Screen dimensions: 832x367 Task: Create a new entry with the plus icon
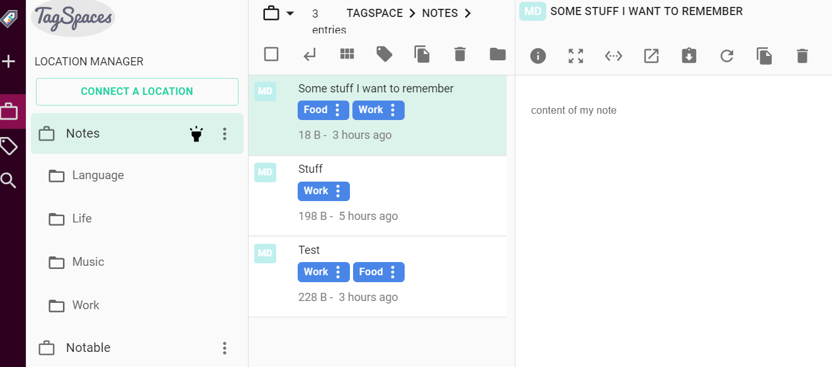click(x=9, y=61)
